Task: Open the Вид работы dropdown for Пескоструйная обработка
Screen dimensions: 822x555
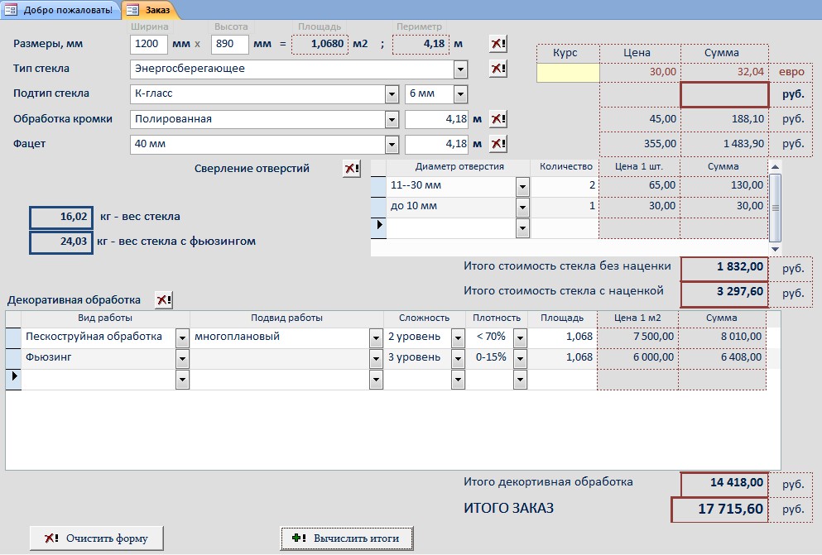Action: coord(182,337)
